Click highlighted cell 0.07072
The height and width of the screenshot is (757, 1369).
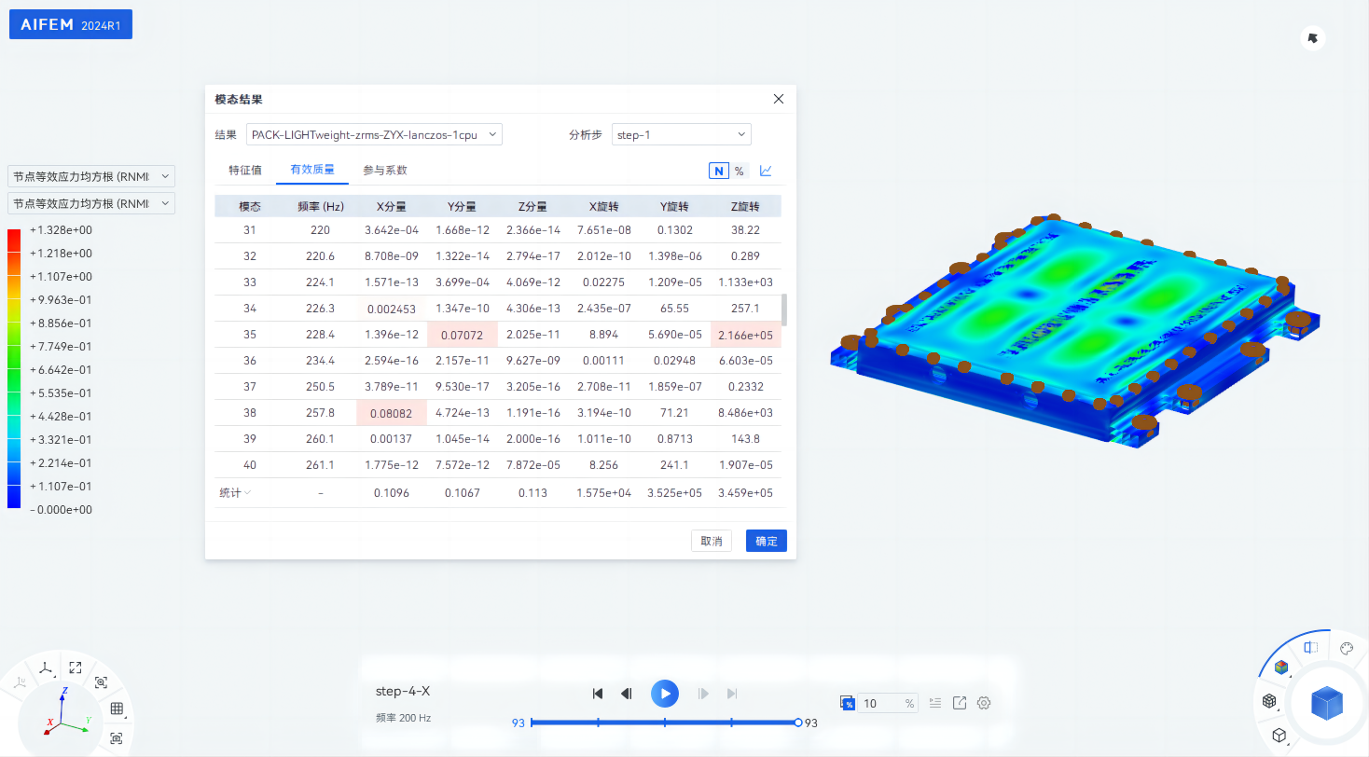pos(463,335)
